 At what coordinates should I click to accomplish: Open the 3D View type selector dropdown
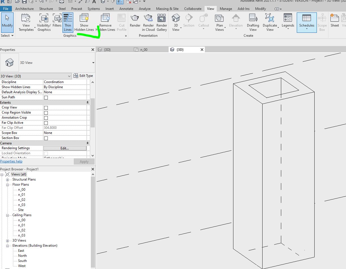69,76
